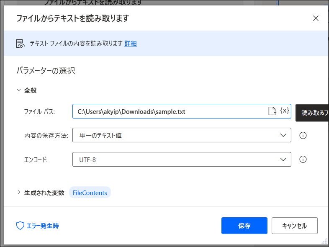This screenshot has width=329, height=247.
Task: Open the variable picker {x} icon
Action: (x=285, y=111)
